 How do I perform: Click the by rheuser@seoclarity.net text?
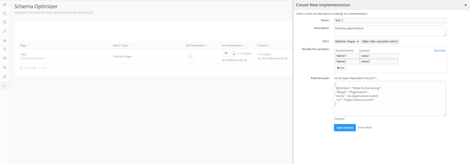point(273,59)
